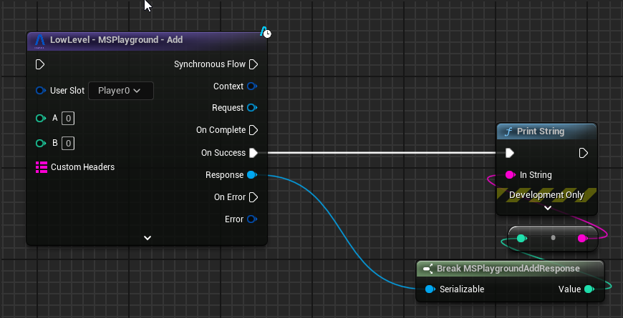Click the Error output pin
623x318 pixels.
(252, 219)
